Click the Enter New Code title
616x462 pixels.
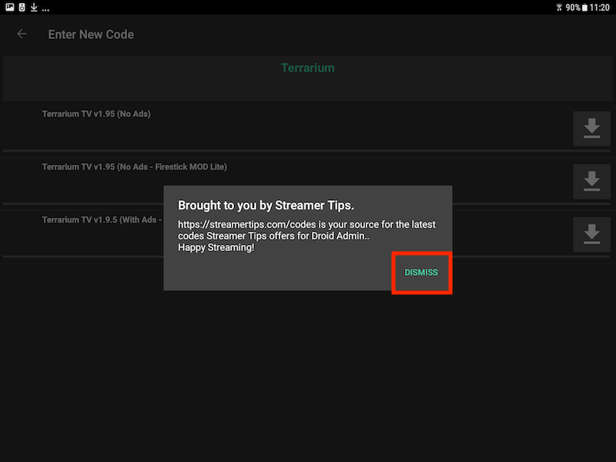[x=91, y=35]
